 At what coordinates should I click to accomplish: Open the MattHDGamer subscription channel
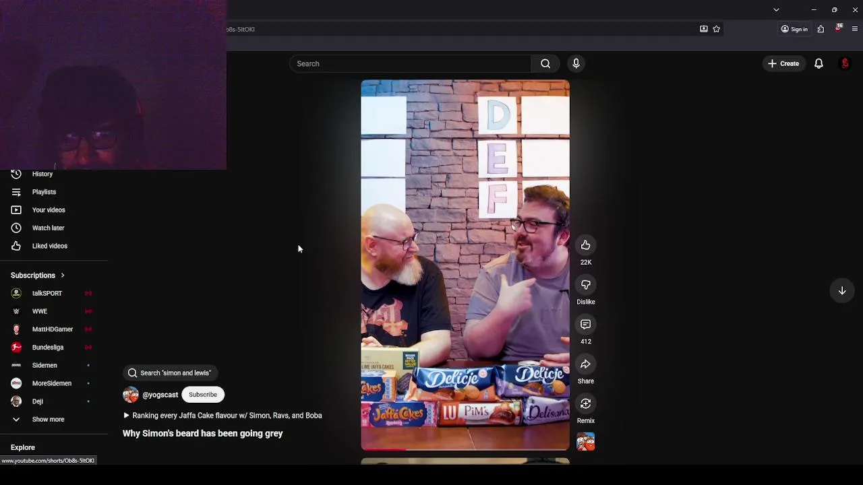[52, 329]
